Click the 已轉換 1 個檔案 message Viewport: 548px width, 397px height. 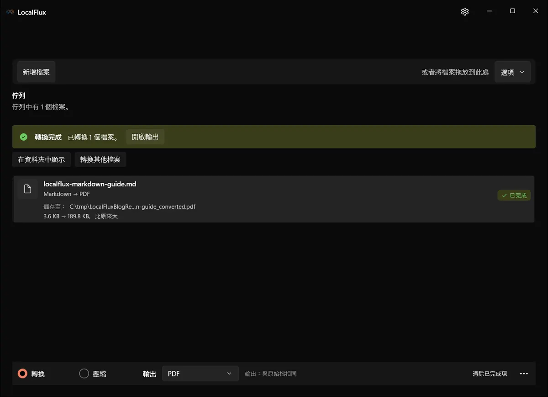click(93, 137)
